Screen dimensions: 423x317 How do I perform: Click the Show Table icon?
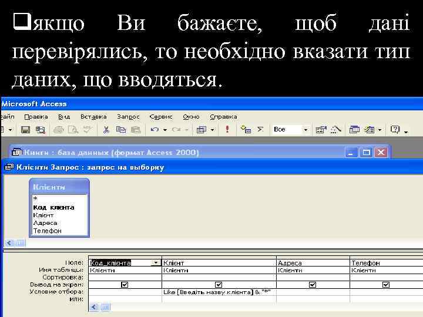246,130
